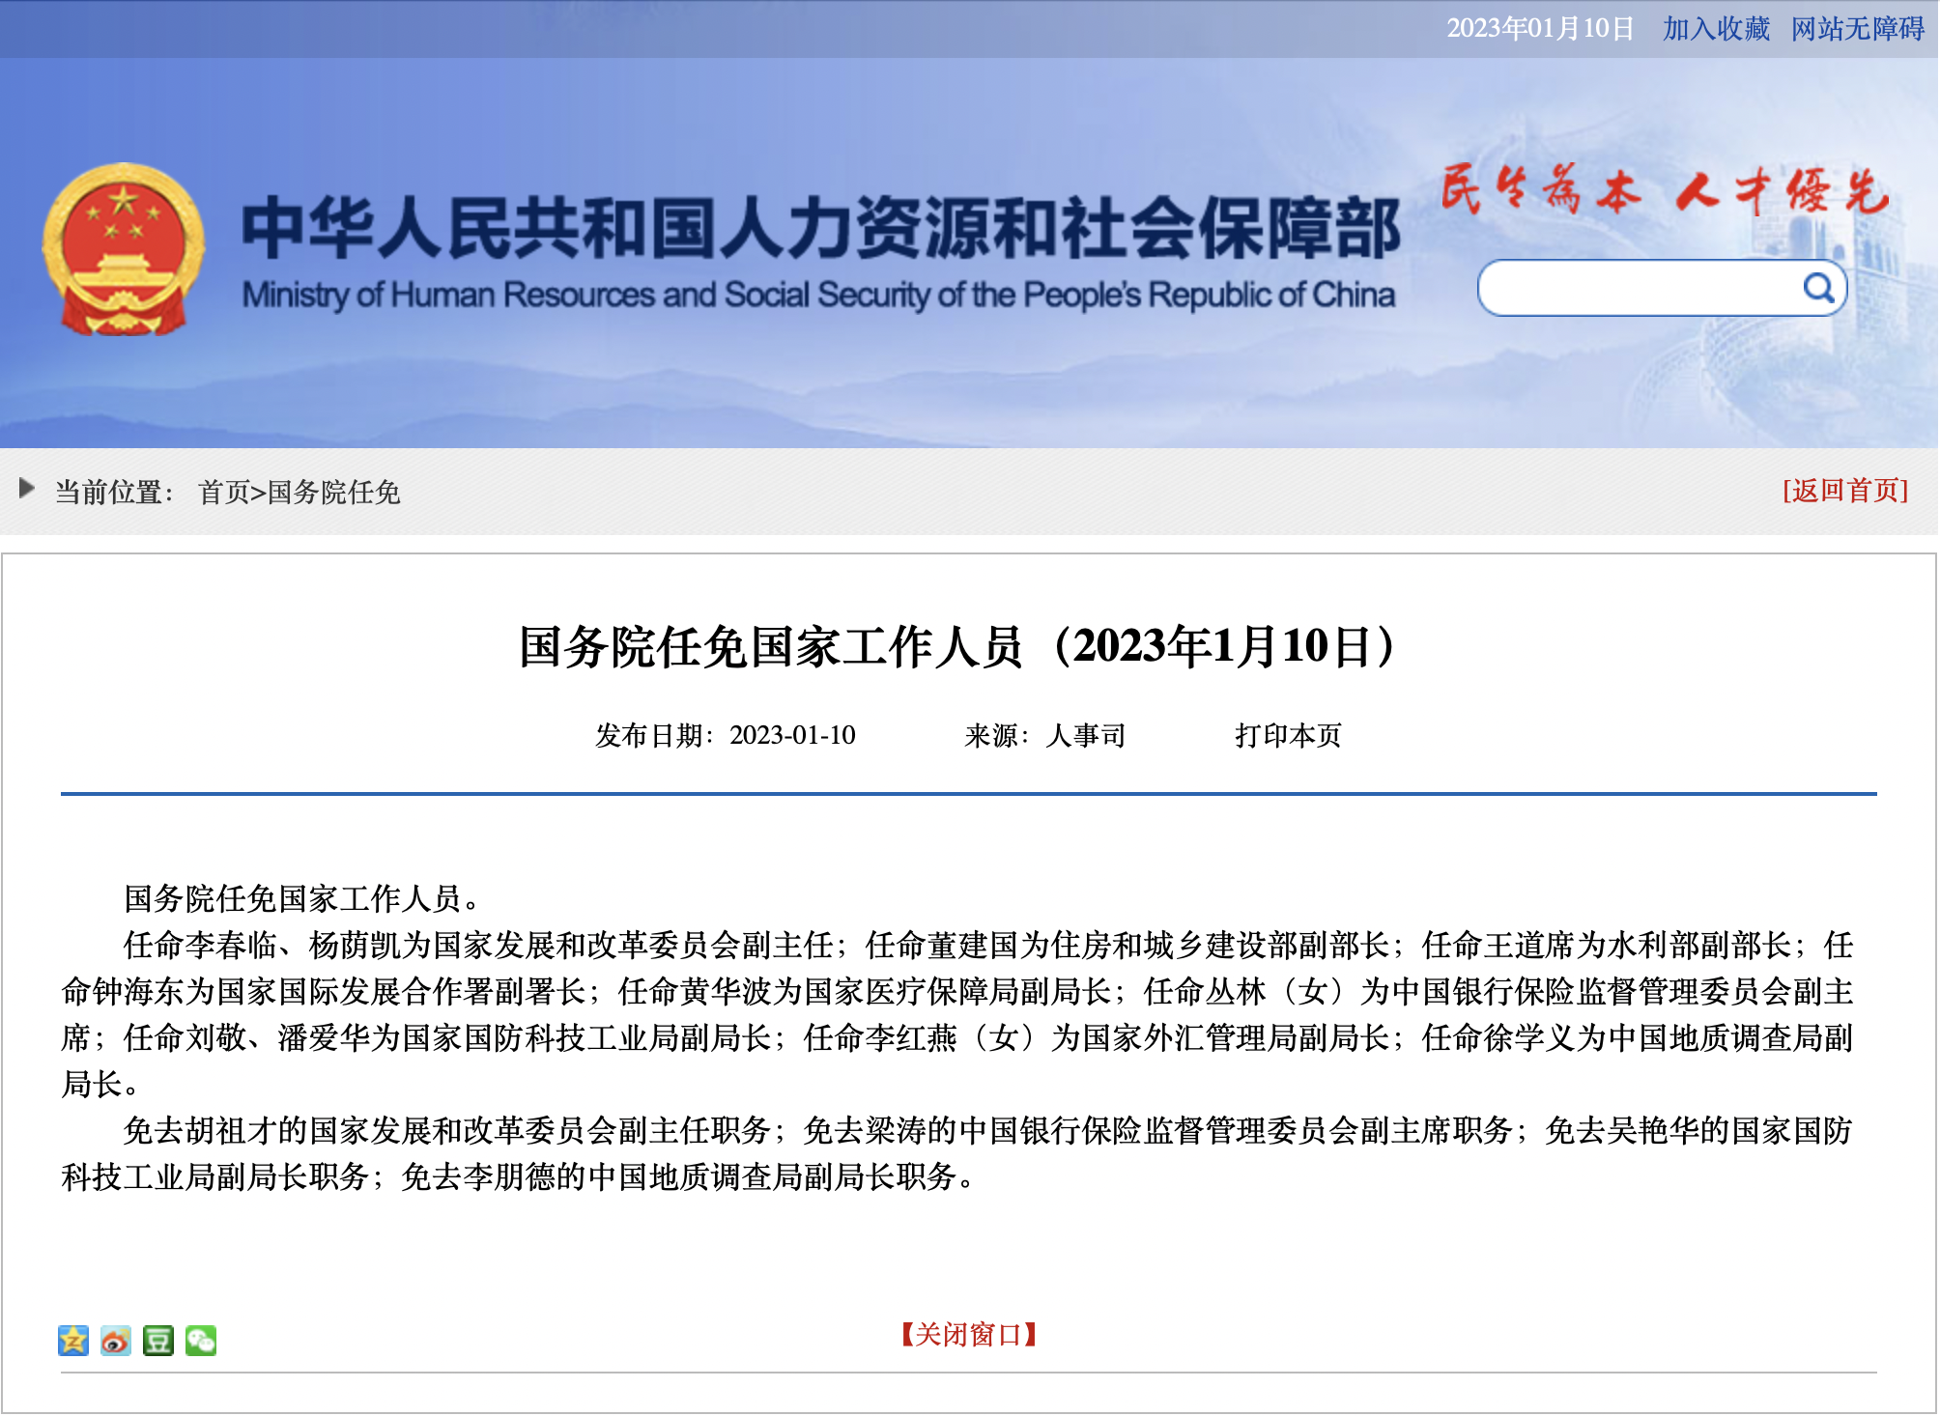Image resolution: width=1940 pixels, height=1416 pixels.
Task: Open 国务院任免 breadcrumb section
Action: 333,492
